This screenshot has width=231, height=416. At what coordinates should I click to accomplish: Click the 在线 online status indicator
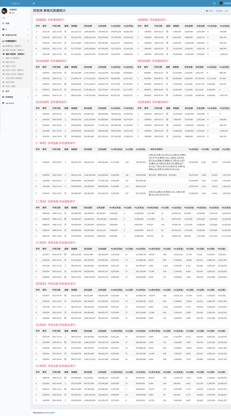click(12, 13)
